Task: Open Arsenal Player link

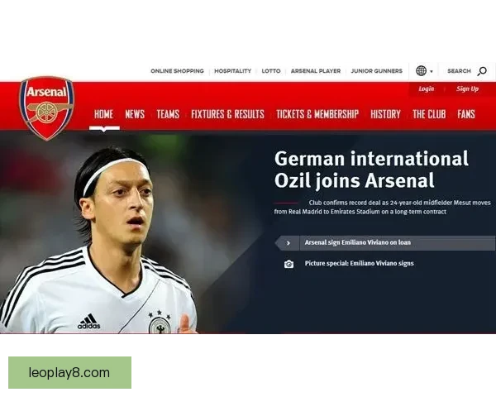Action: (x=316, y=71)
